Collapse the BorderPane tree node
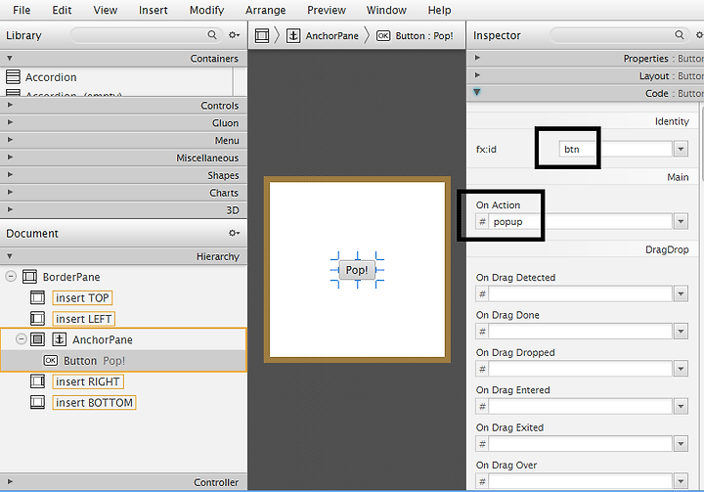 point(11,277)
